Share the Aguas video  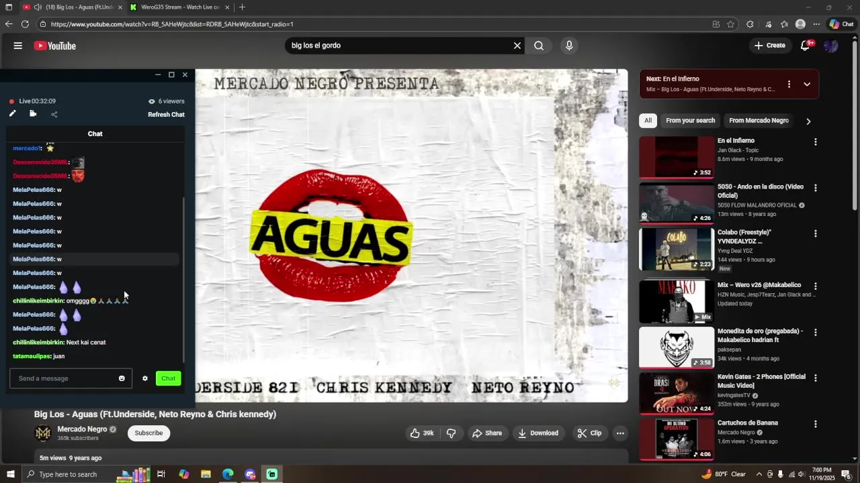[487, 433]
